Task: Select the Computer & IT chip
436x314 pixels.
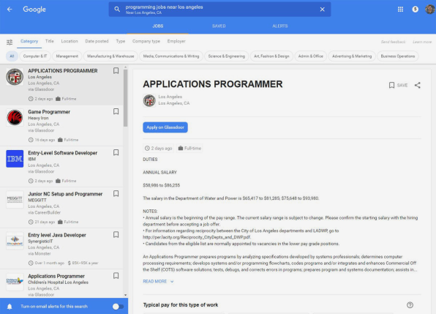Action: [35, 56]
